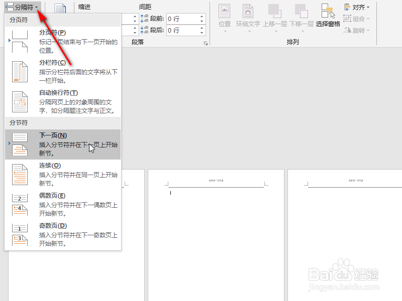This screenshot has height=301, width=402.
Task: Open the 段落 paragraph dialog launcher
Action: tap(206, 44)
